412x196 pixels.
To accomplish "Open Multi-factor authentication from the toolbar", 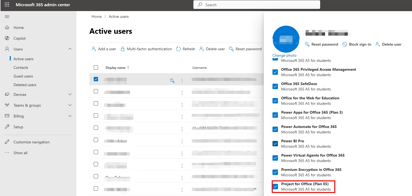I will [146, 49].
